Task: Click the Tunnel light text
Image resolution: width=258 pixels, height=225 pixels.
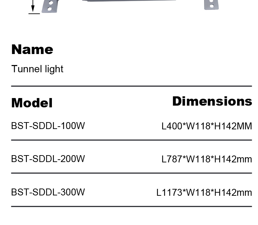Action: tap(37, 69)
